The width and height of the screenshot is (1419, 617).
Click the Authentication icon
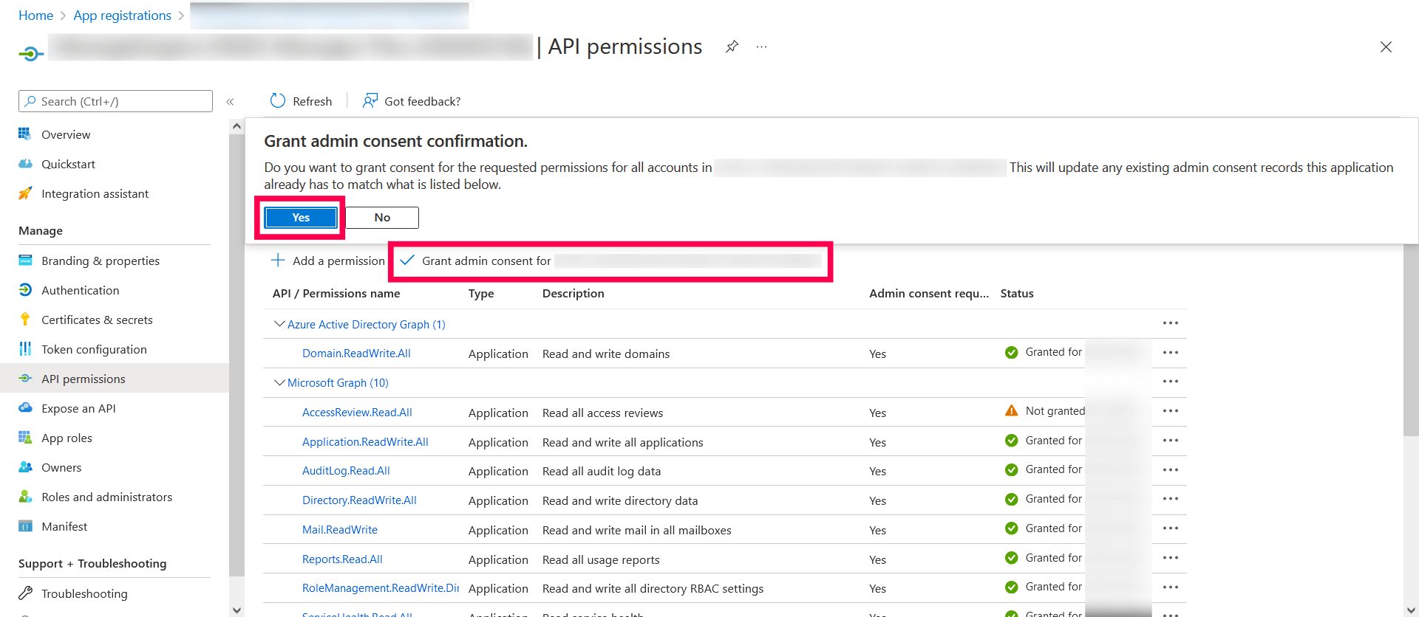25,289
